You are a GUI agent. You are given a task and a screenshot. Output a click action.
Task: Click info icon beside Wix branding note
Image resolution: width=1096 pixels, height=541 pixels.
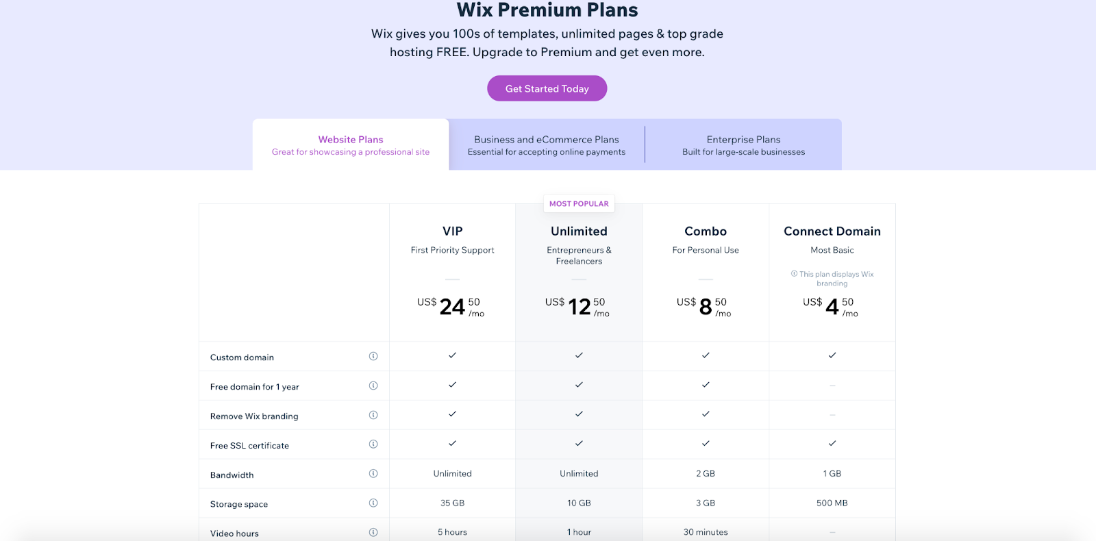pos(794,274)
